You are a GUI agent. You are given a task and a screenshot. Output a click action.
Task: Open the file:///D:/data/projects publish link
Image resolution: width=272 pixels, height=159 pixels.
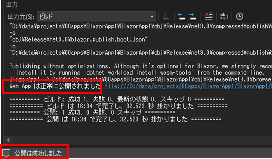188,86
